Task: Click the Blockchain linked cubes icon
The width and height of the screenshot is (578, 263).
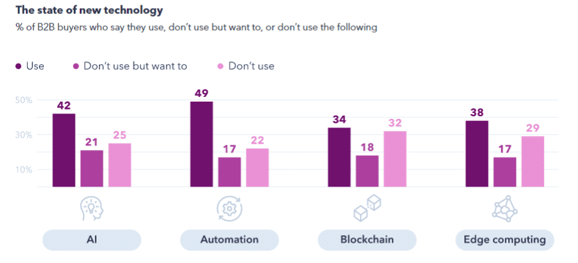Action: (367, 209)
